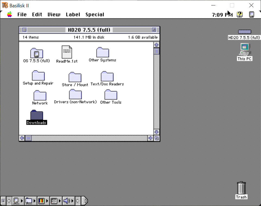Screen dimensions: 261x206
Task: Open the Sound Volume Control Strip module
Action: pyautogui.click(x=68, y=201)
